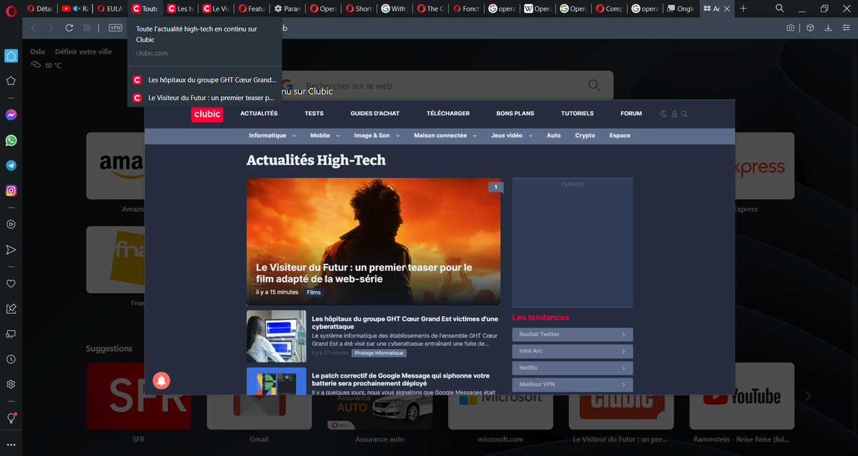Open the cube extensions icon in toolbar
Viewport: 858px width, 456px height.
coord(810,28)
